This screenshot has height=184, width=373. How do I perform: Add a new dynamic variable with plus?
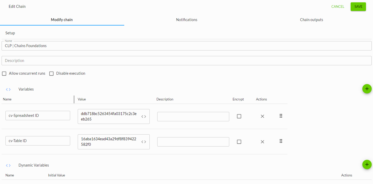(367, 164)
